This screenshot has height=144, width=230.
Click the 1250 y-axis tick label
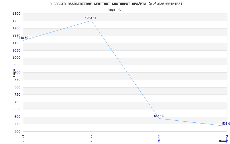(16, 21)
